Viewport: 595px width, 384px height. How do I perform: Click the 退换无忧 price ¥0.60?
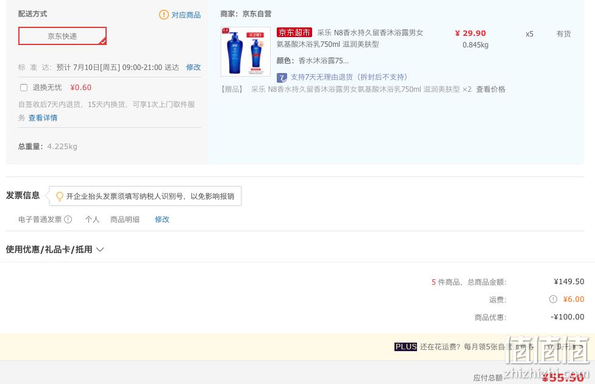pos(81,88)
